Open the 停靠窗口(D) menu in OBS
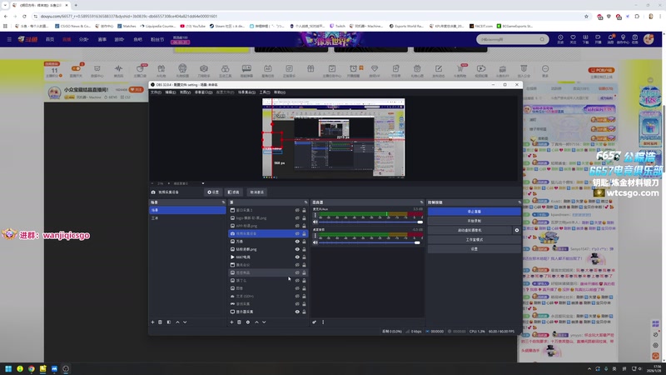This screenshot has width=666, height=375. tap(203, 92)
